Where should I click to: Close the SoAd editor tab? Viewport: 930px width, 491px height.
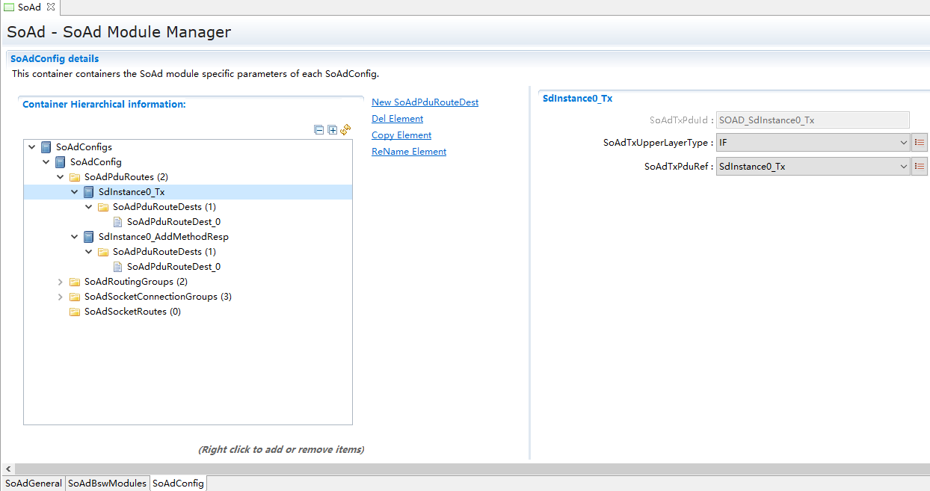click(51, 7)
